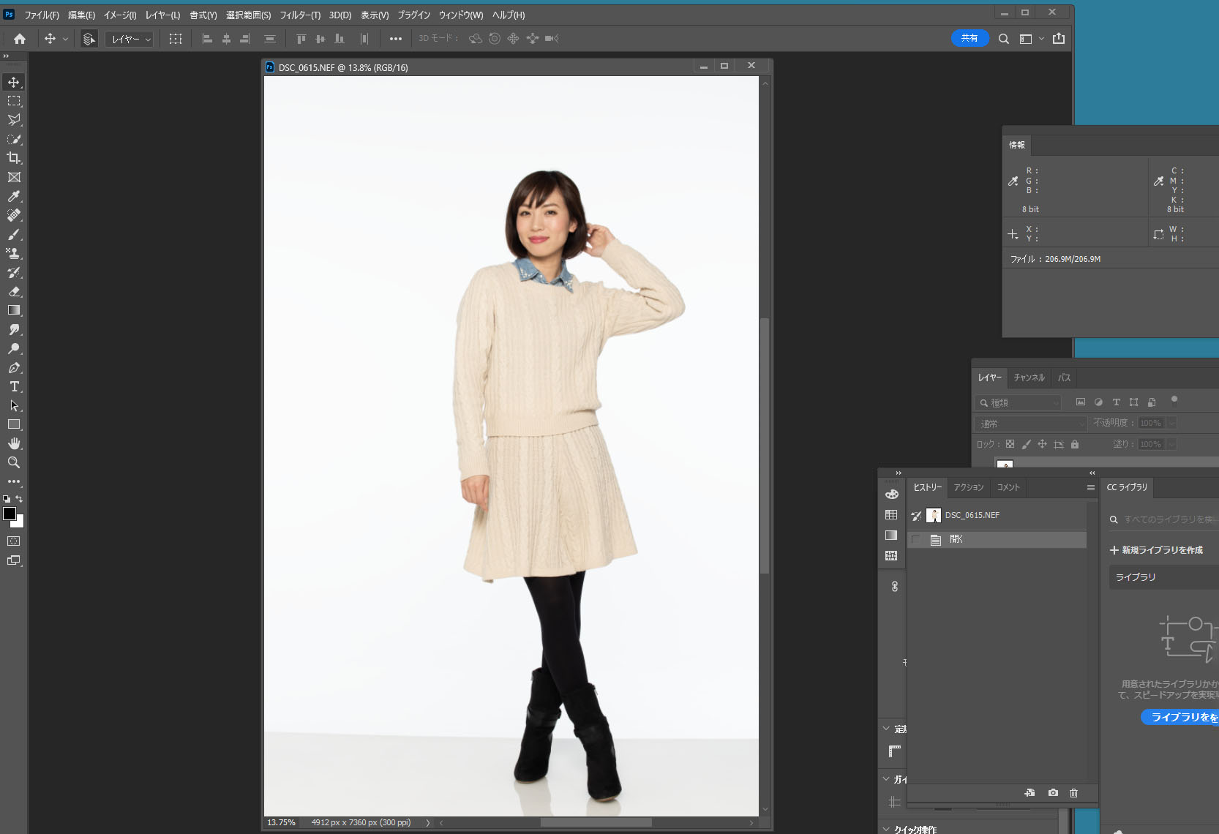Image resolution: width=1219 pixels, height=834 pixels.
Task: Open the レイヤー auto-select dropdown
Action: point(130,39)
